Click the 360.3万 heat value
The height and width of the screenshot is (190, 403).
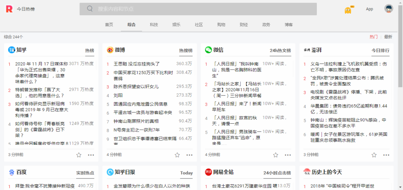click(184, 63)
